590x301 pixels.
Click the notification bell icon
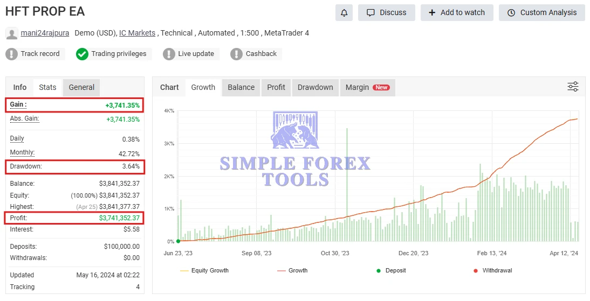click(x=344, y=12)
